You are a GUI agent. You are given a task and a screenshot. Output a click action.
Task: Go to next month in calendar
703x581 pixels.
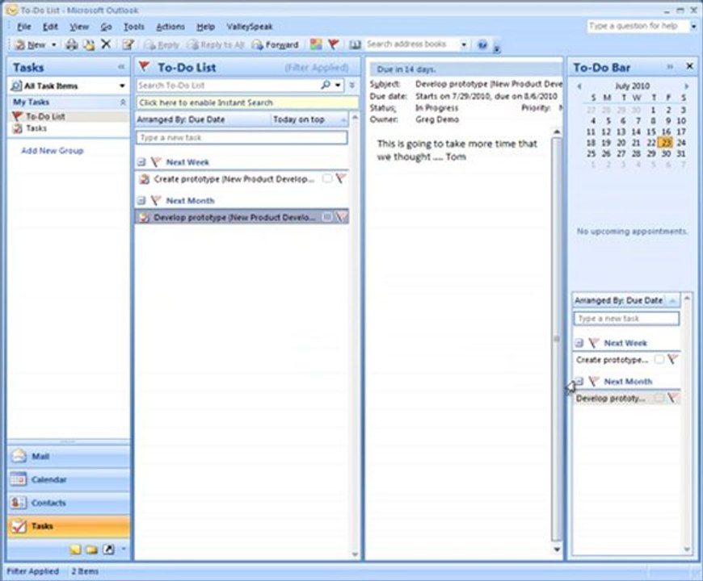click(x=686, y=86)
